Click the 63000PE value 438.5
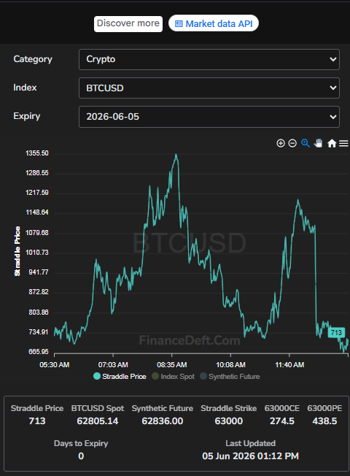This screenshot has height=476, width=350. [324, 421]
